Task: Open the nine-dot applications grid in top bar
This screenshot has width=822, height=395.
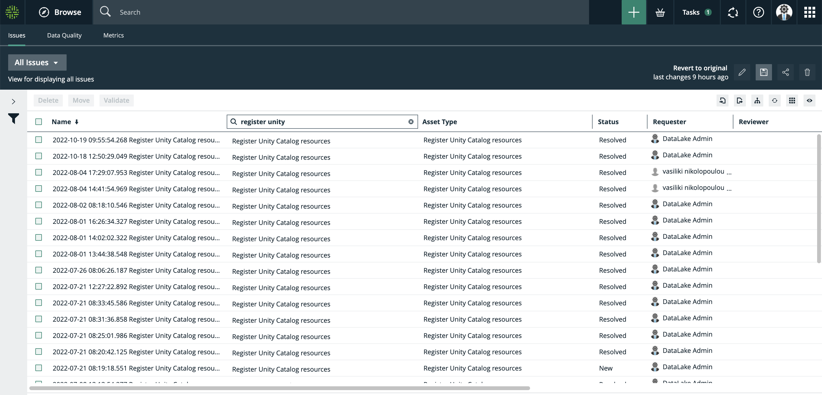Action: pyautogui.click(x=809, y=12)
